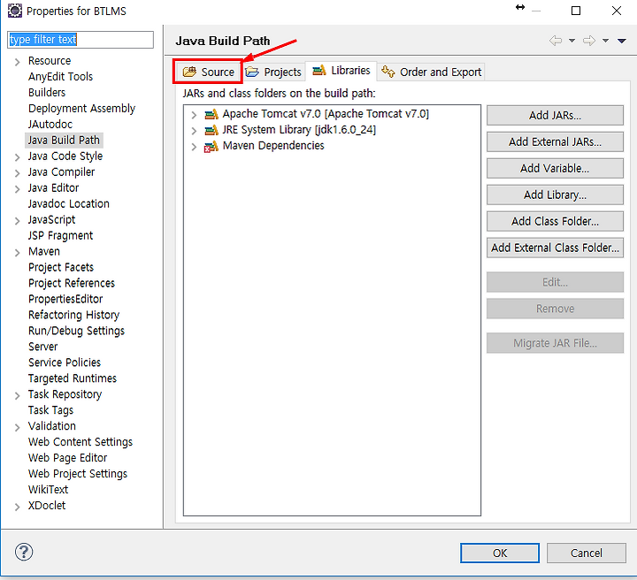Viewport: 637px width, 580px height.
Task: Expand the XDoclet category
Action: [x=17, y=507]
